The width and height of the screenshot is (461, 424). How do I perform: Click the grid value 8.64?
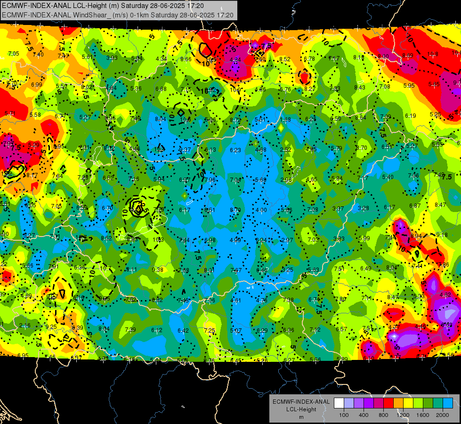tap(360, 118)
